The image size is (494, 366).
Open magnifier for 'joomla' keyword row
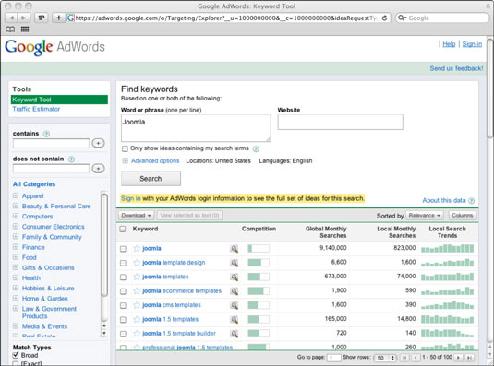[235, 249]
